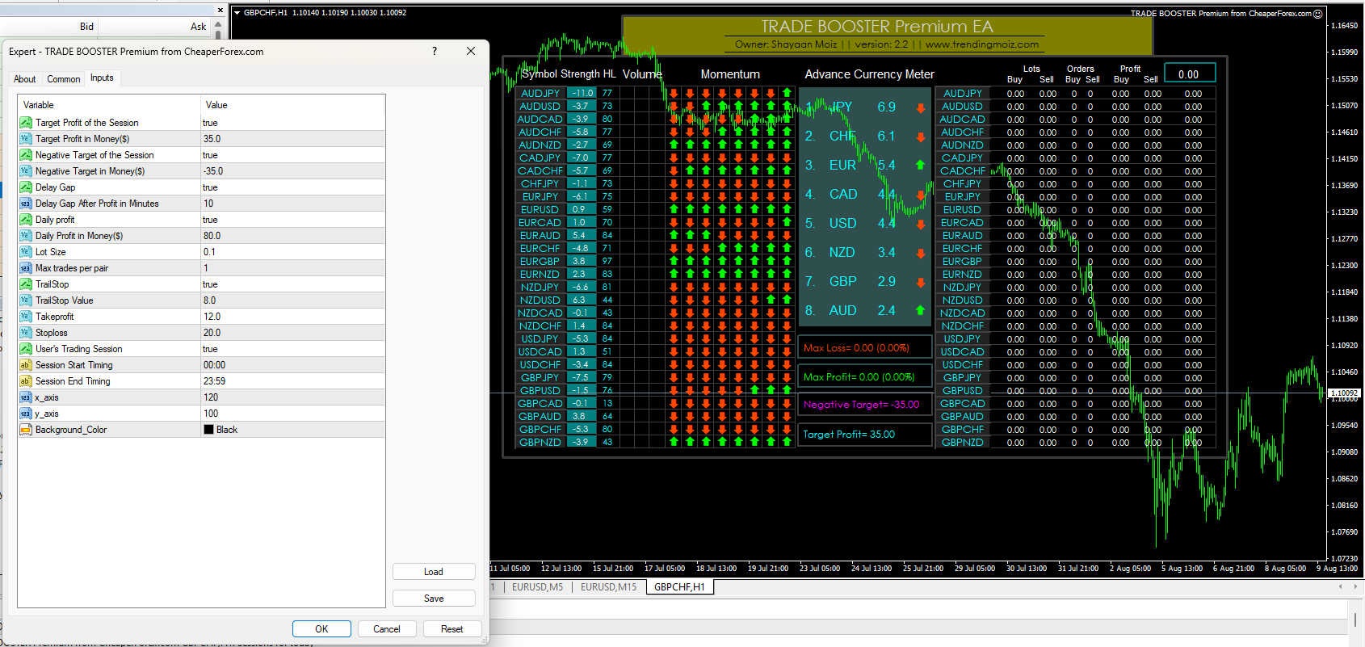
Task: Click the scroll right arrow of chart tabs
Action: (1357, 586)
